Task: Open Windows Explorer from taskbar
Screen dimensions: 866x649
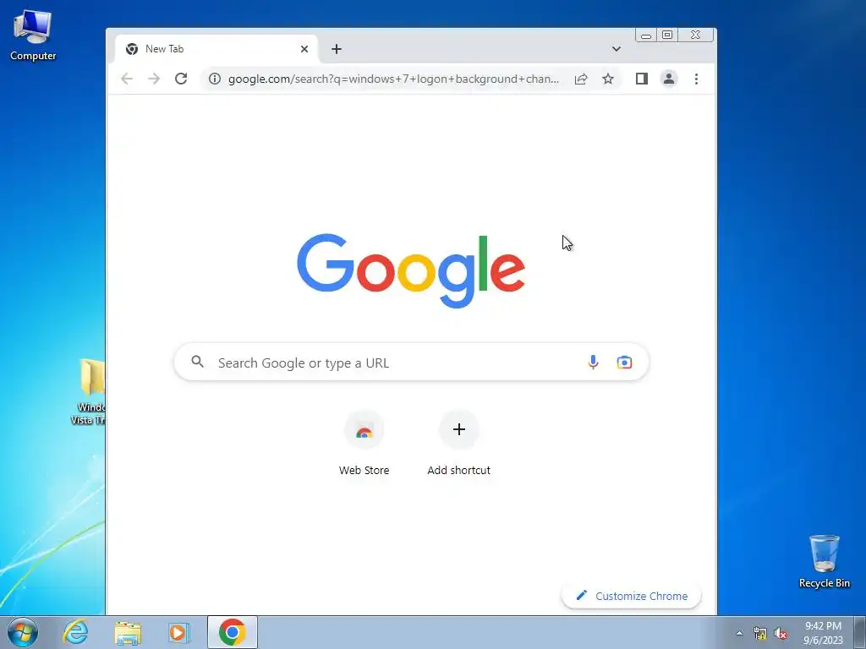Action: point(128,633)
